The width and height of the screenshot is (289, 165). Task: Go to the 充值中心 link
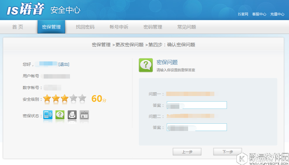coord(277,14)
